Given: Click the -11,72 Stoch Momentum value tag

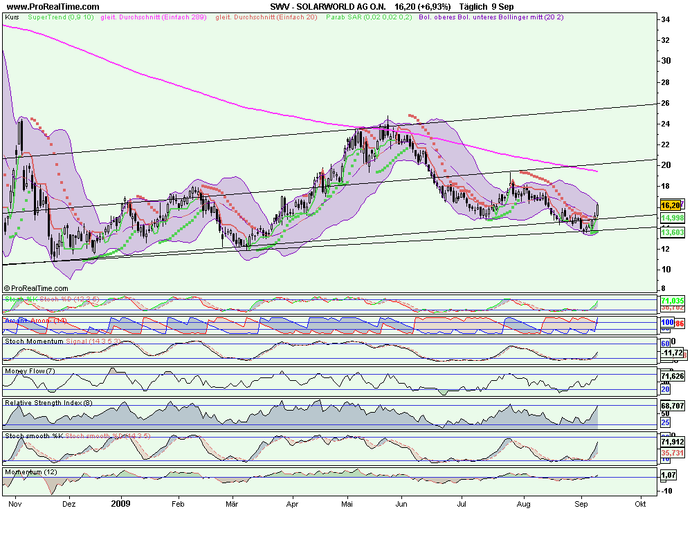Looking at the screenshot, I should pos(672,353).
